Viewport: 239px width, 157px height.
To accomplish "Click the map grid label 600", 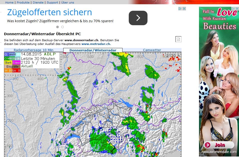I will tap(90, 57).
